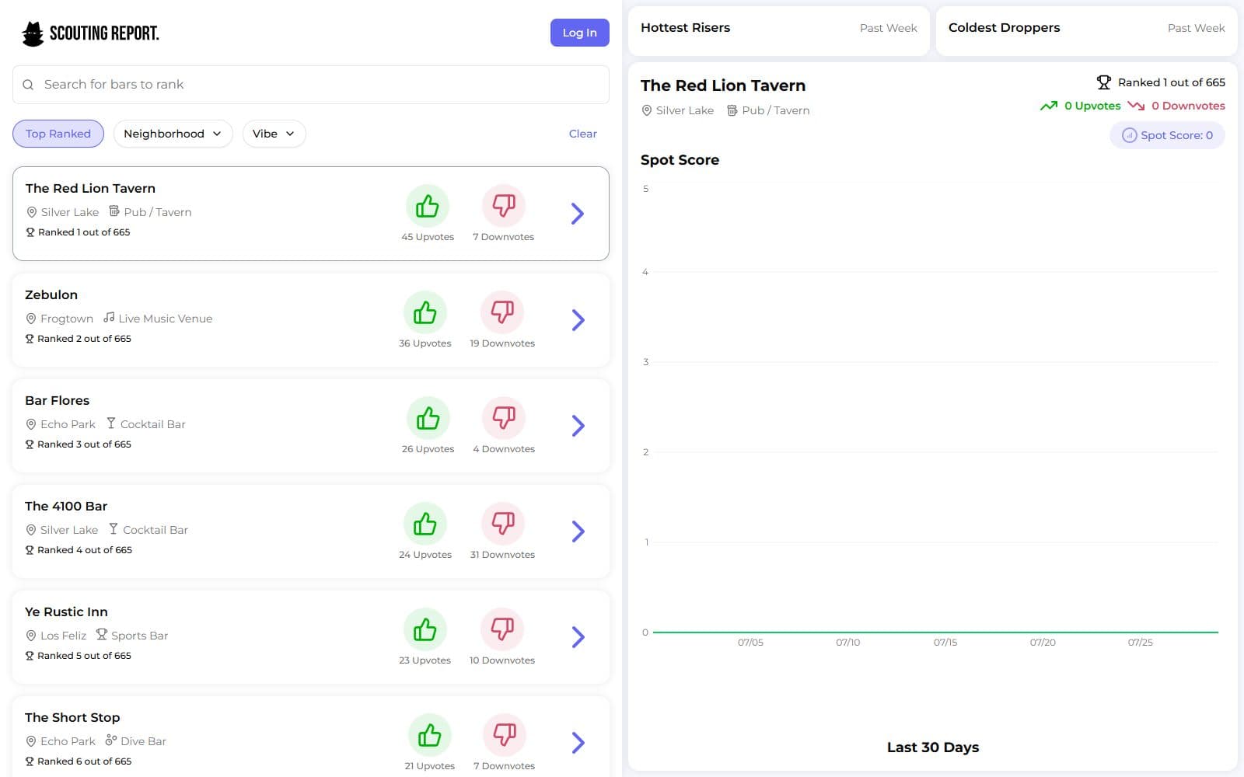Image resolution: width=1244 pixels, height=777 pixels.
Task: Focus the bar search field
Action: pyautogui.click(x=311, y=85)
